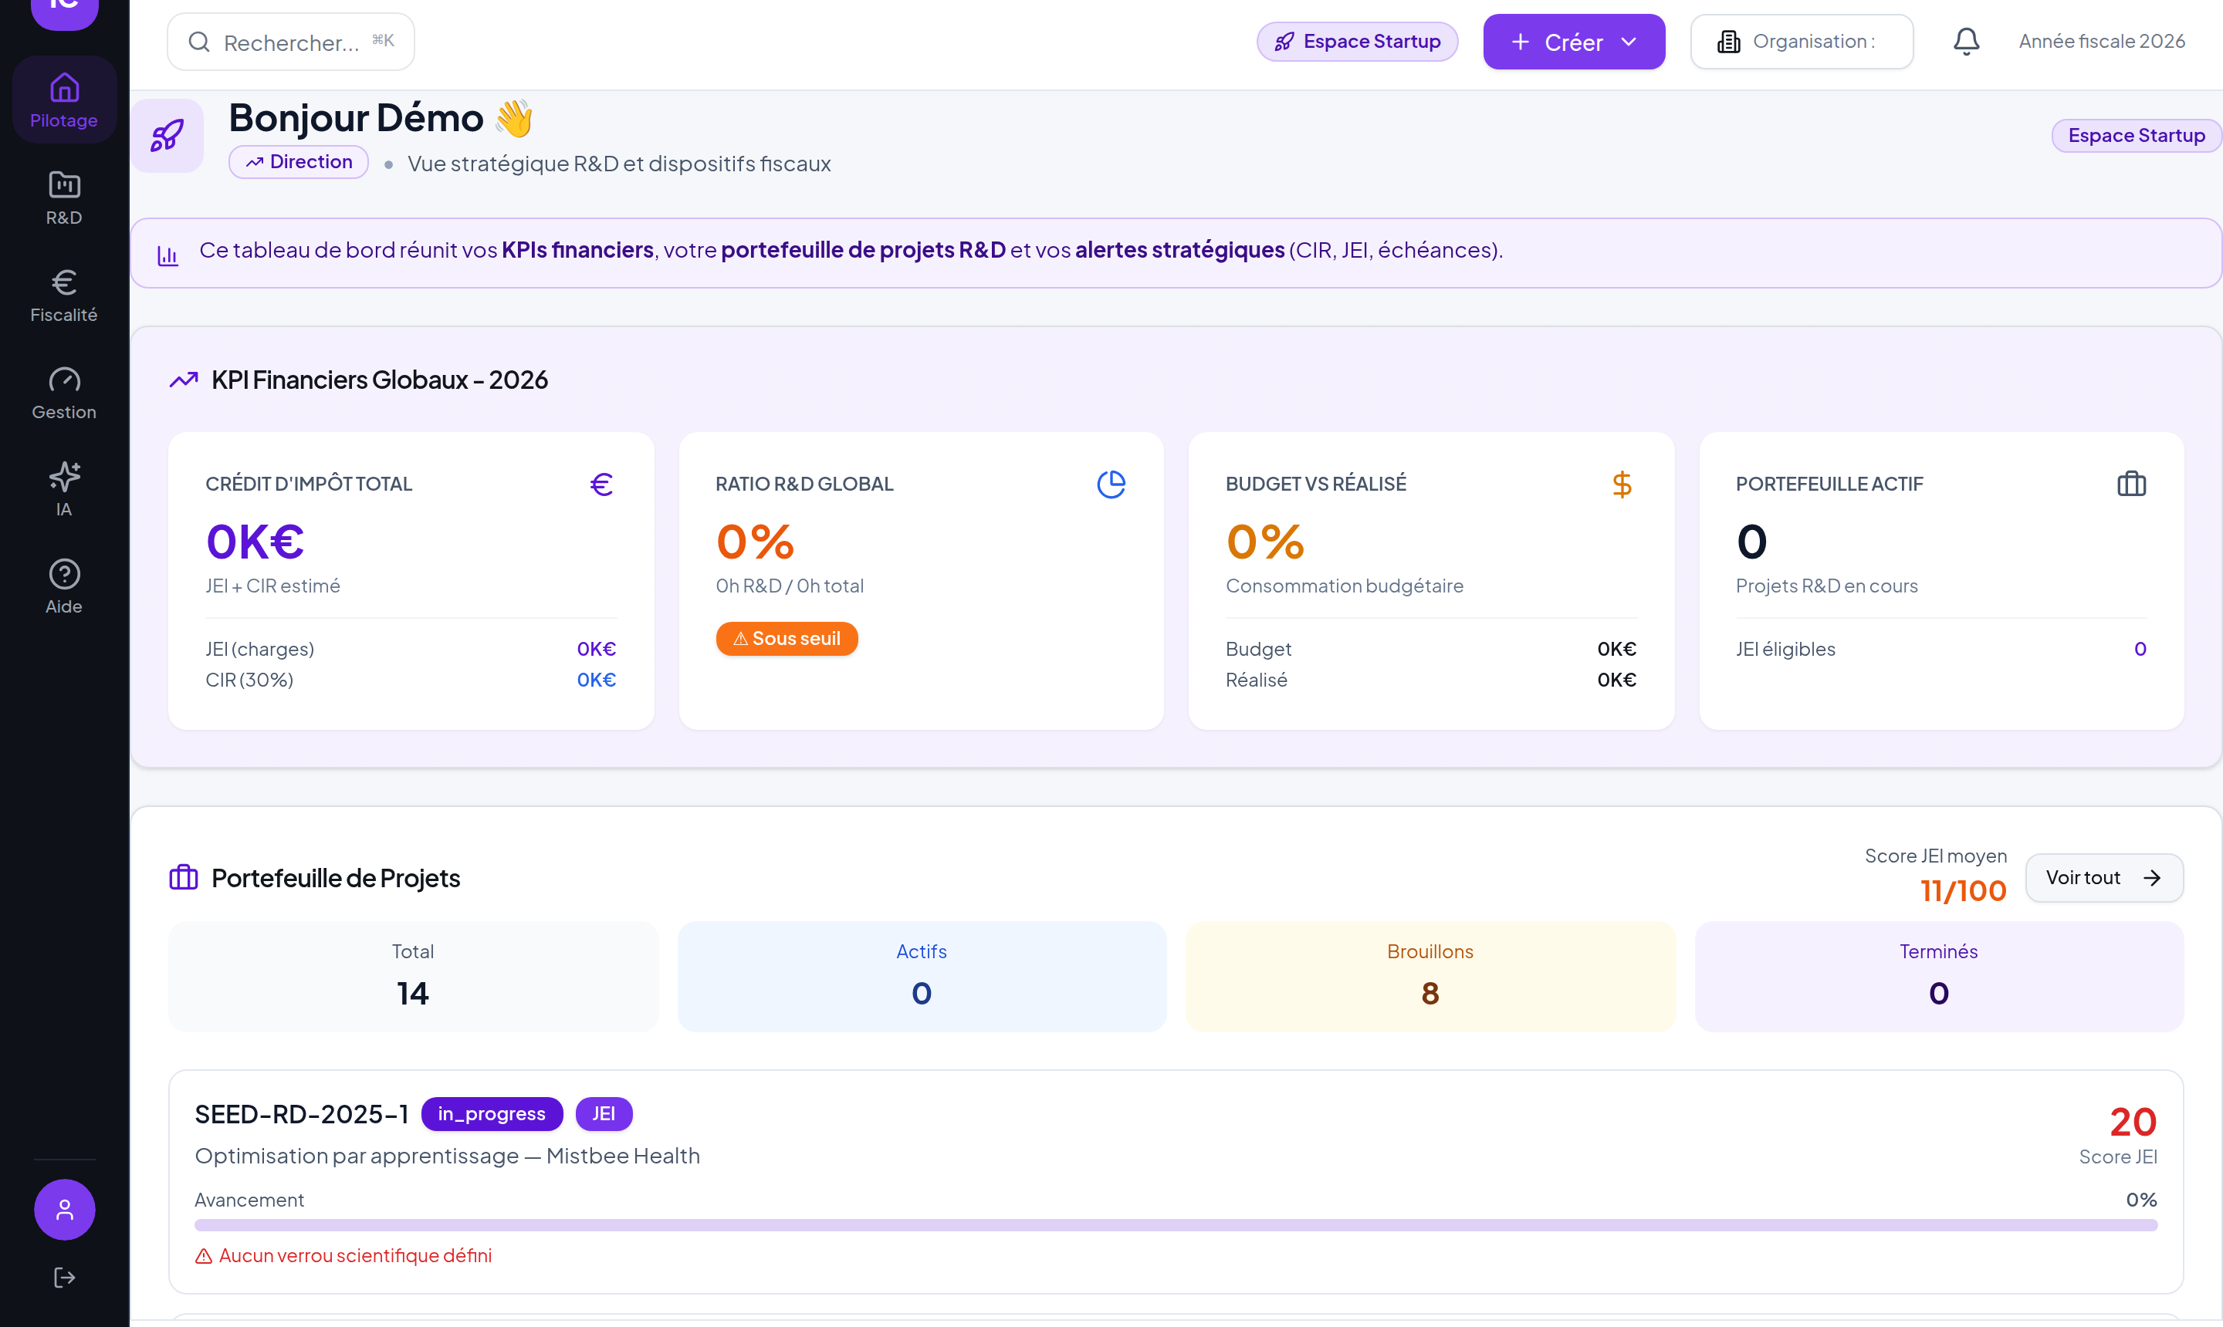Expand the Créer dropdown
2223x1327 pixels.
point(1574,42)
